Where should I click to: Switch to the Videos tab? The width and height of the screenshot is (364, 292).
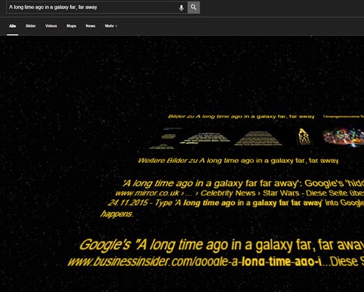pyautogui.click(x=51, y=26)
